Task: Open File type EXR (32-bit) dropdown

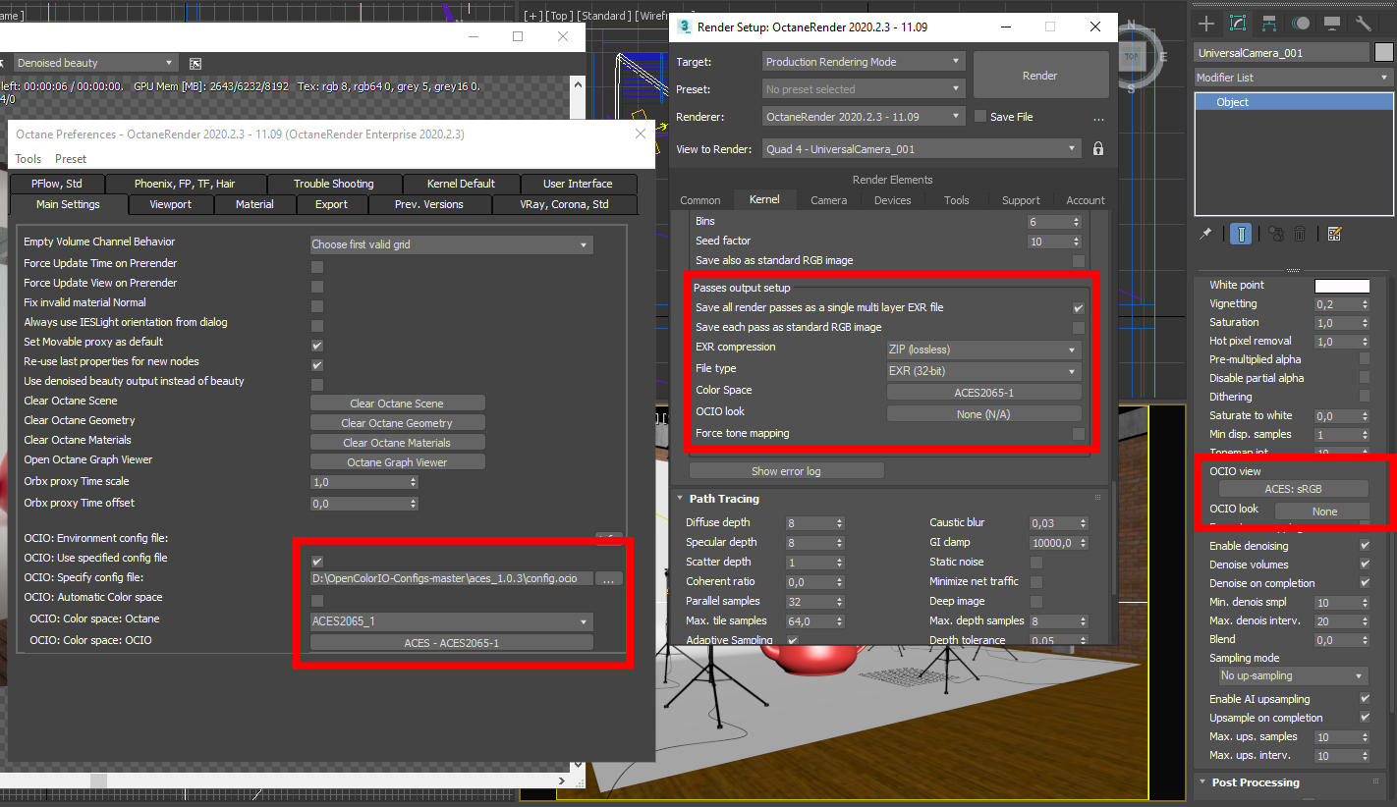Action: pos(983,371)
